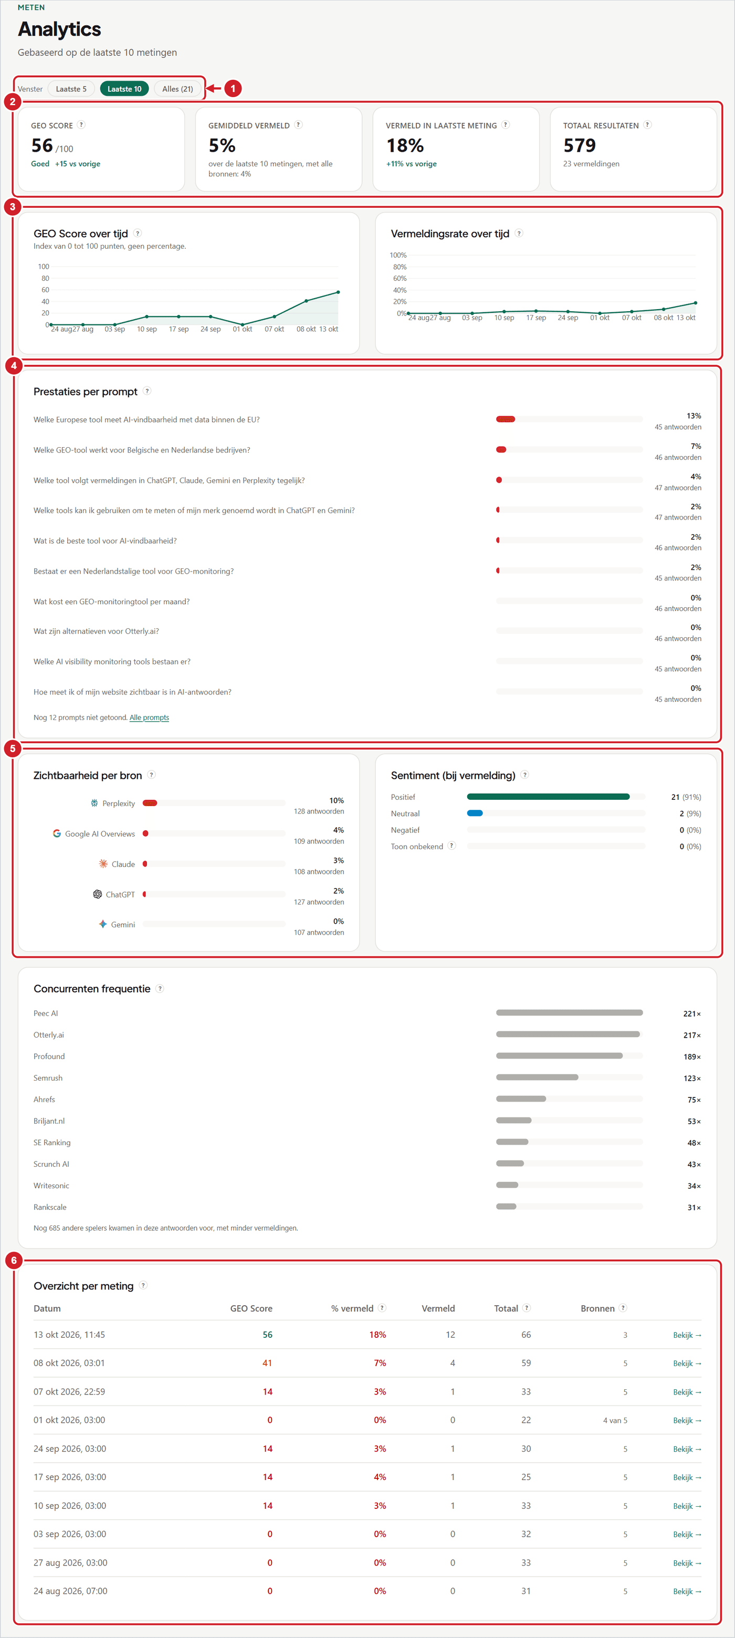Click the blue Neutraal sentiment bar

point(475,812)
